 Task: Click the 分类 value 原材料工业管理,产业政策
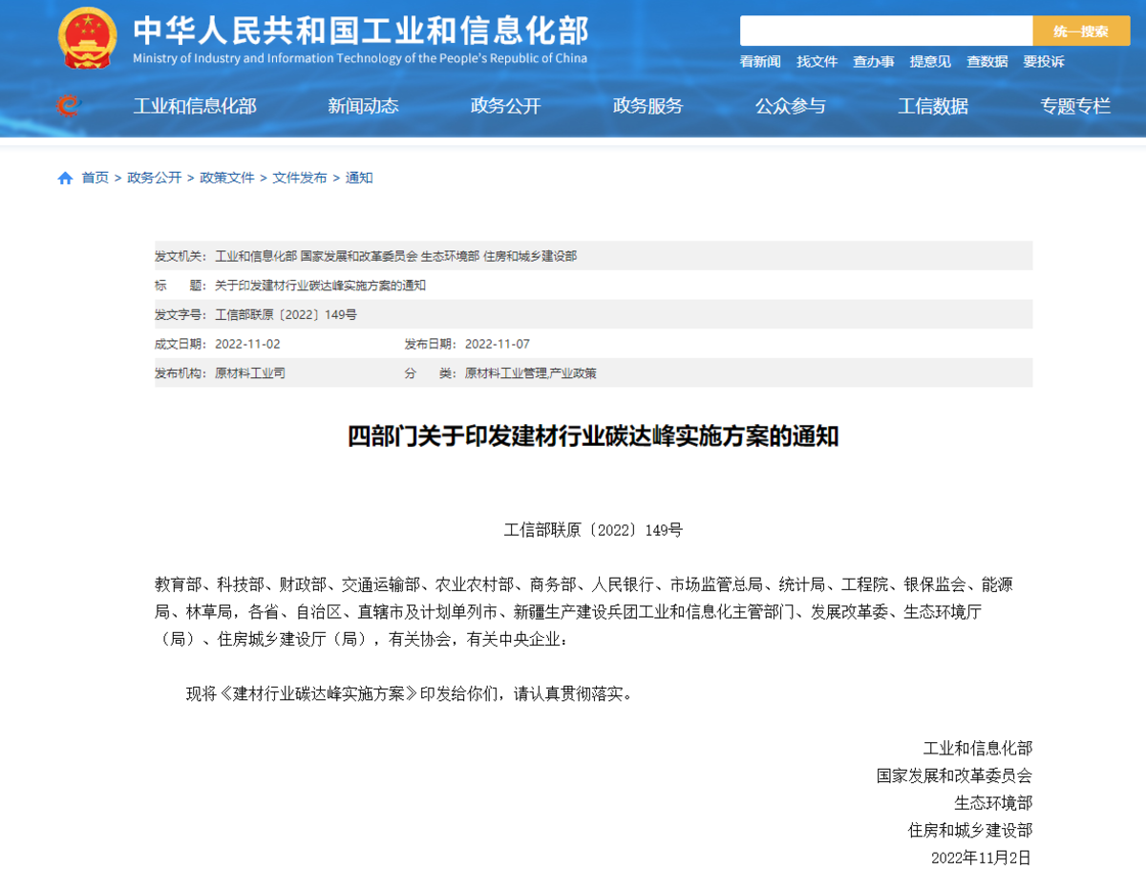(x=531, y=373)
